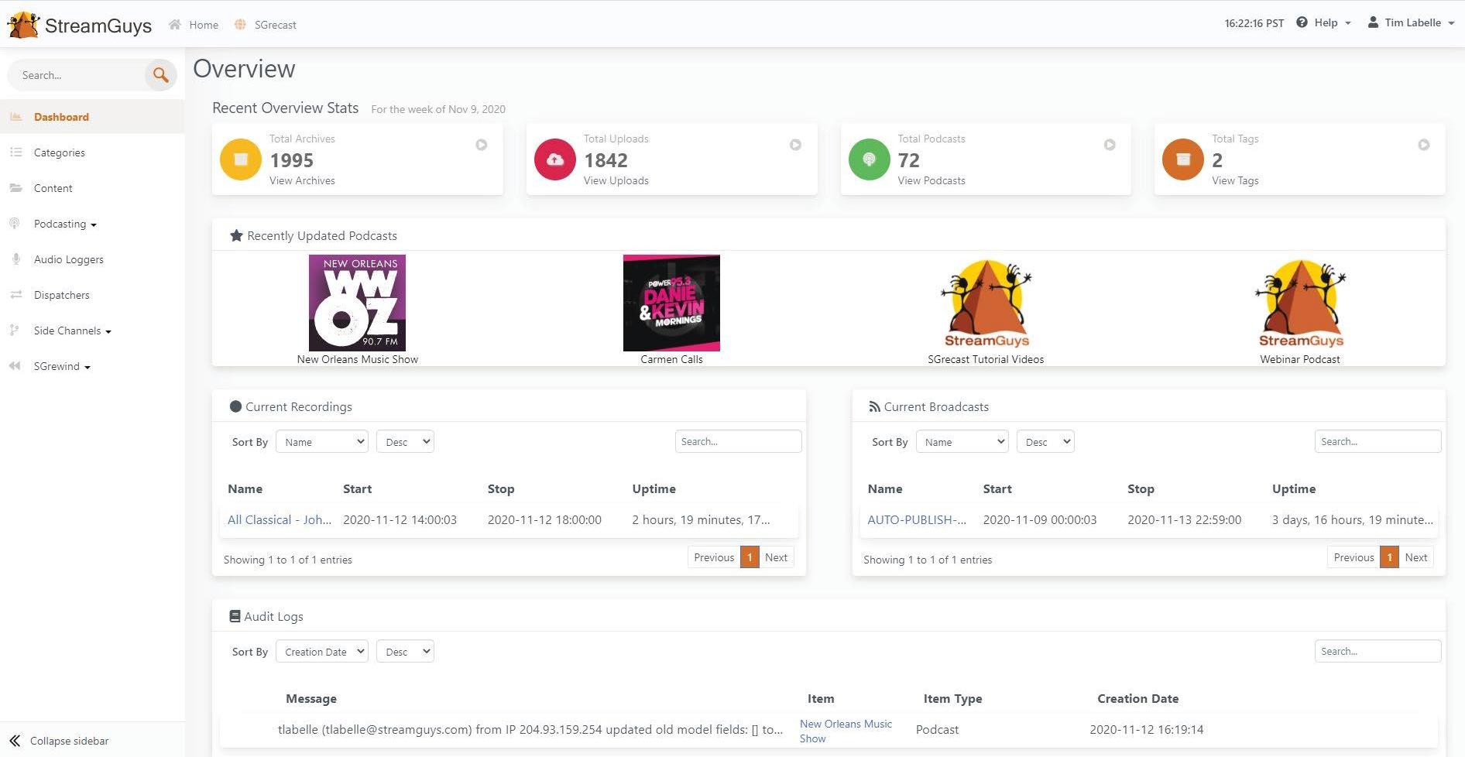Click the green Total Podcasts icon
Screen dimensions: 1465x757
(x=870, y=159)
